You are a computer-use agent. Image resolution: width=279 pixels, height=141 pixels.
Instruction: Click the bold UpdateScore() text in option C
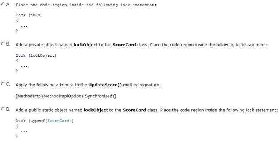coord(105,85)
